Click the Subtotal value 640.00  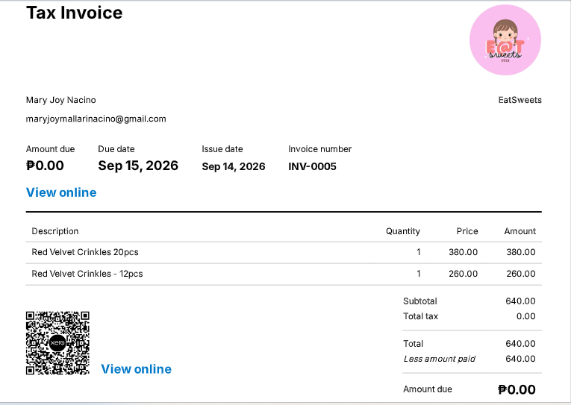tap(520, 301)
